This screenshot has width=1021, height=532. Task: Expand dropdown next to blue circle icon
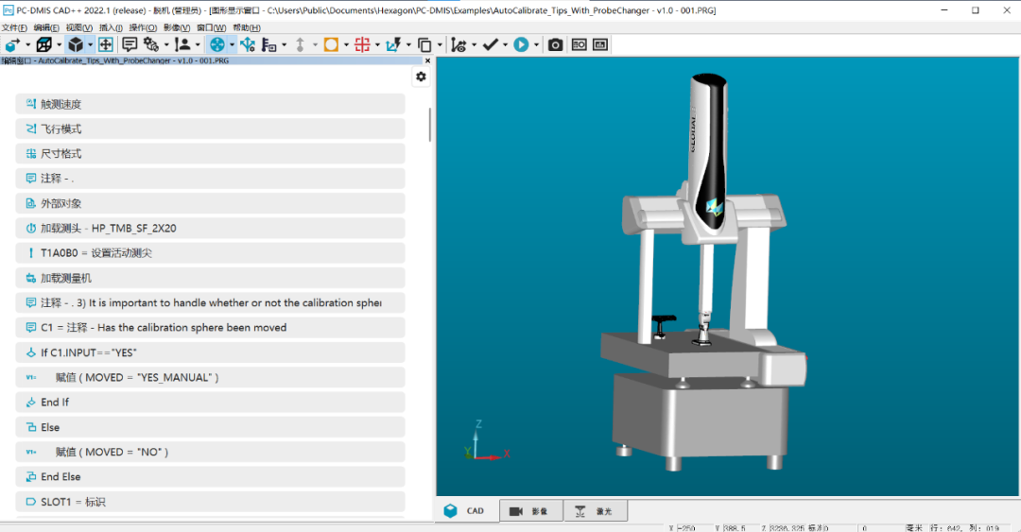[232, 45]
